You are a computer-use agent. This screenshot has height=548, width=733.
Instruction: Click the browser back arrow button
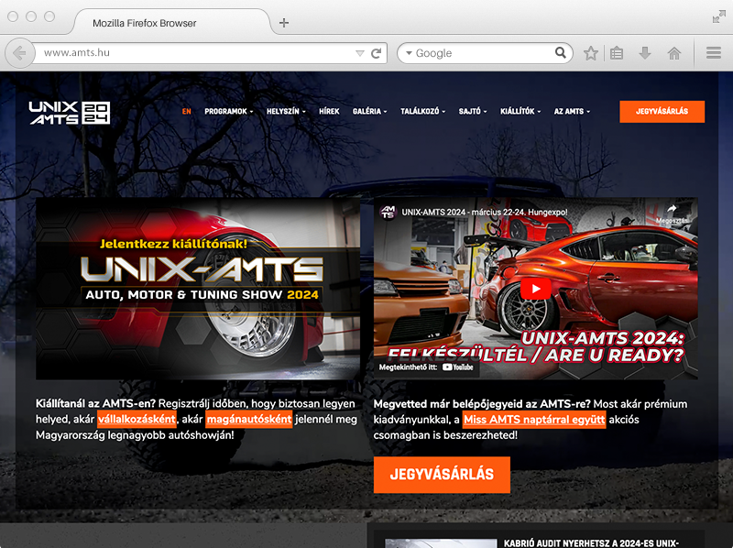point(19,53)
